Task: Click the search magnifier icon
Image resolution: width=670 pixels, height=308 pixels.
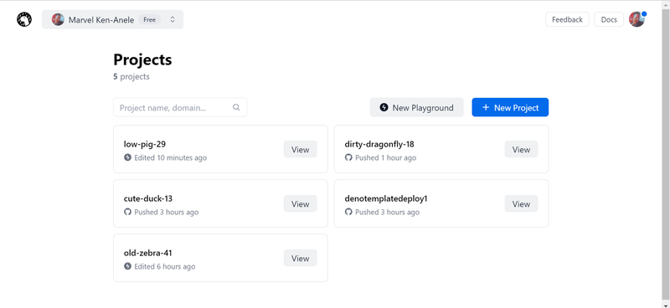Action: point(236,107)
